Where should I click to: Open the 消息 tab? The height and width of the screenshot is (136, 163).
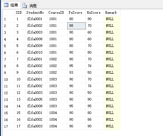coord(29,5)
